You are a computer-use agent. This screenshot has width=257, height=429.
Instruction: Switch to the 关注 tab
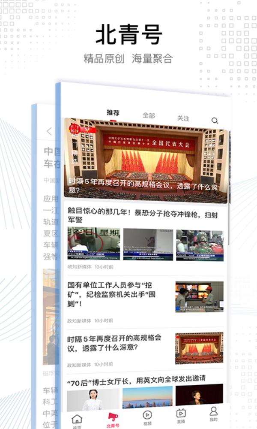(183, 118)
